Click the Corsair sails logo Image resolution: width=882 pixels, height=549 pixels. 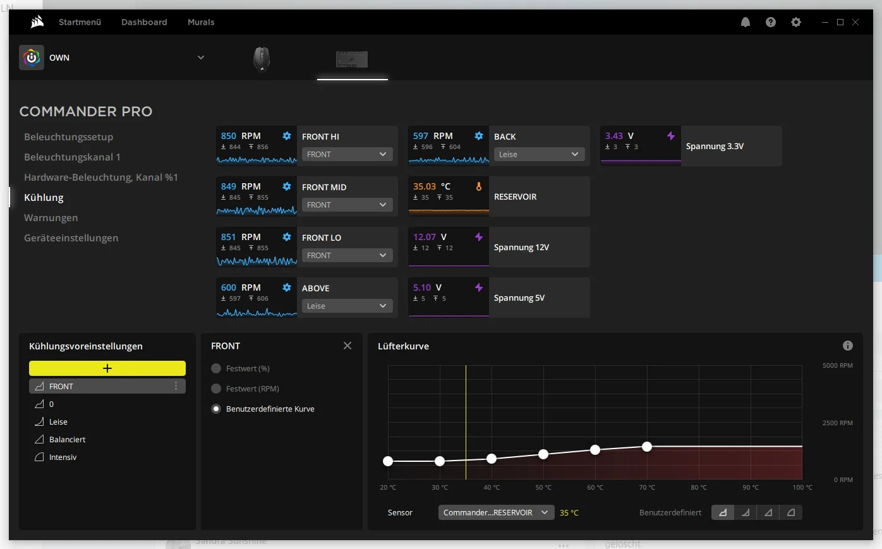click(37, 22)
